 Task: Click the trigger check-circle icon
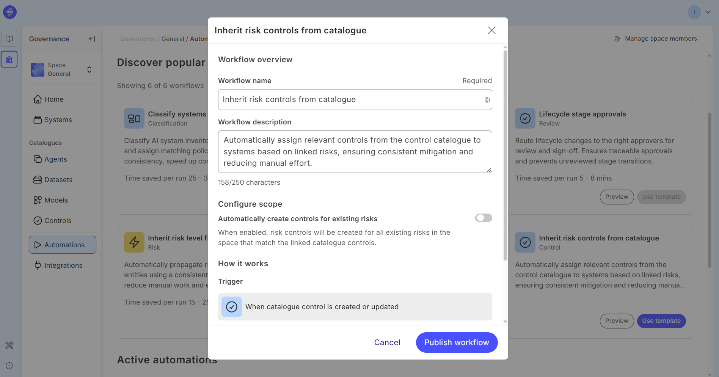coord(231,307)
